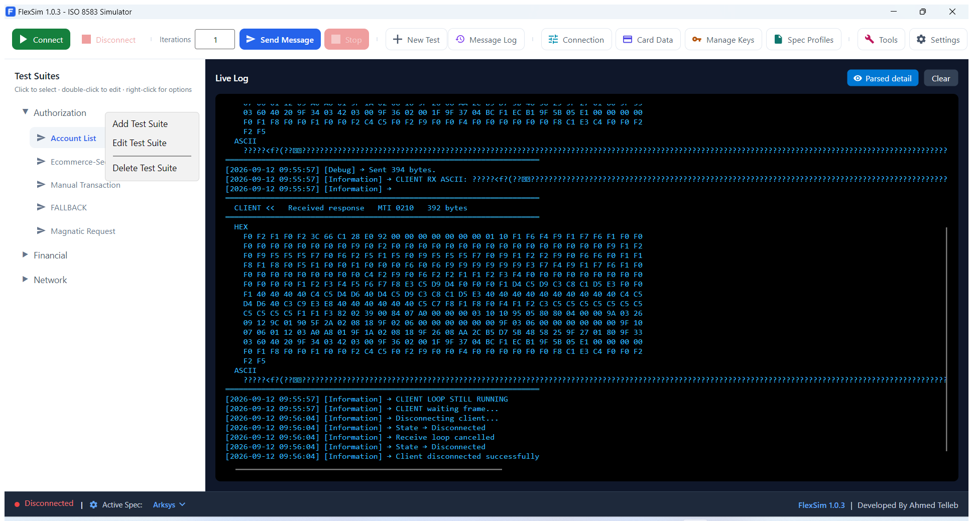The image size is (973, 521).
Task: Click the Send Message button
Action: tap(280, 39)
